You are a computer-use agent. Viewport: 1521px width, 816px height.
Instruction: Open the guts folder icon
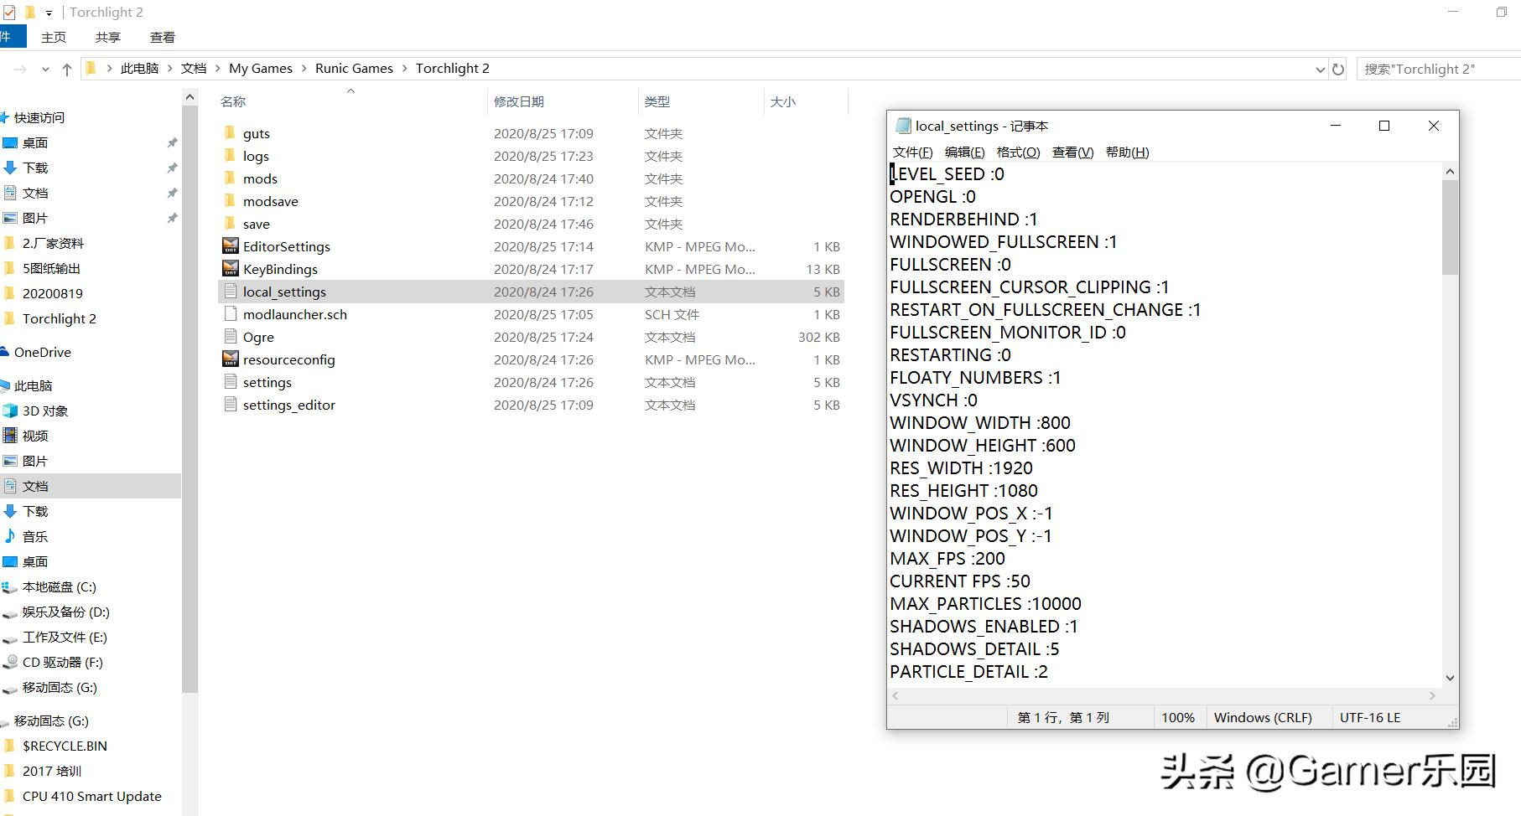(230, 133)
